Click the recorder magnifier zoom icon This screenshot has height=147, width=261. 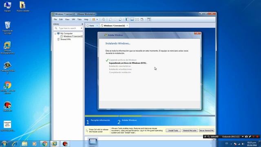(x=208, y=137)
